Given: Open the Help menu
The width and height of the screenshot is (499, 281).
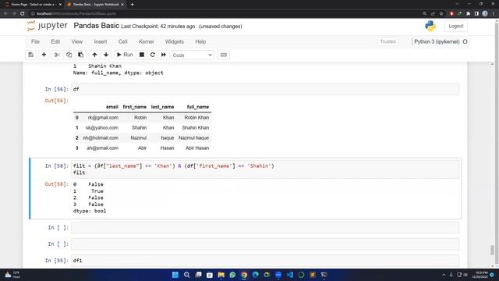Looking at the screenshot, I should click(200, 41).
